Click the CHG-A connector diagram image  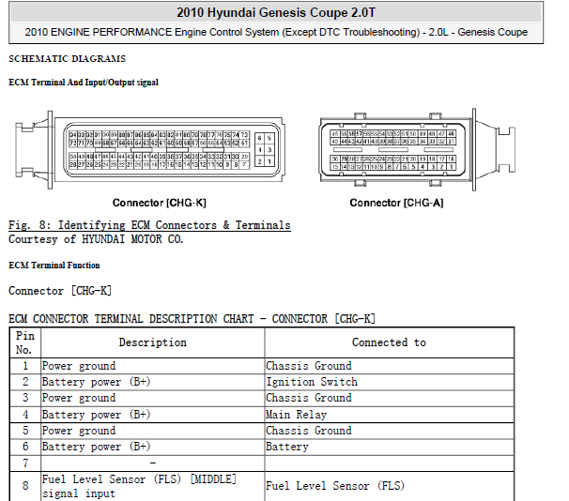(417, 150)
